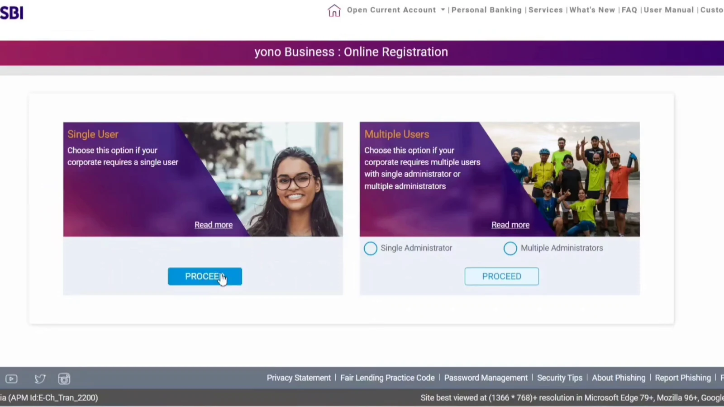Image resolution: width=724 pixels, height=407 pixels.
Task: Click the Site best viewed resolution text
Action: tap(572, 398)
